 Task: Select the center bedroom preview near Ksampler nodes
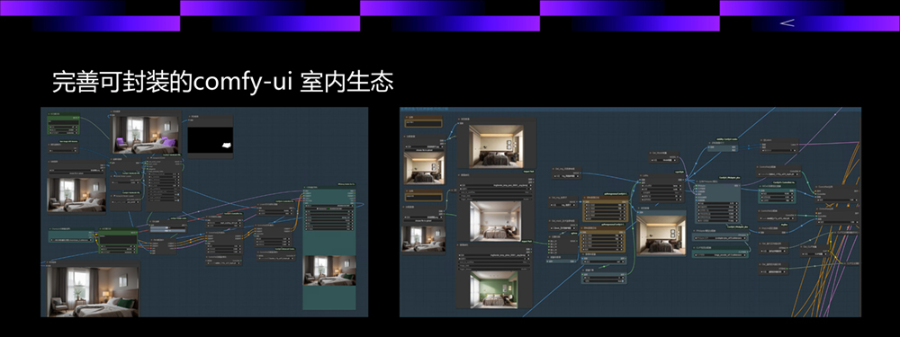(661, 234)
